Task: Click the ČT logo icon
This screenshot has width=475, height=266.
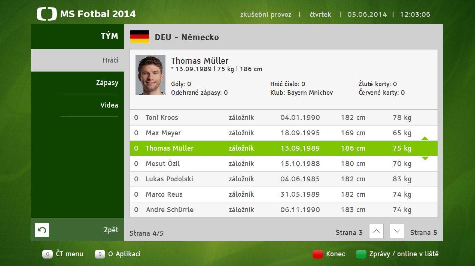Action: [x=46, y=14]
